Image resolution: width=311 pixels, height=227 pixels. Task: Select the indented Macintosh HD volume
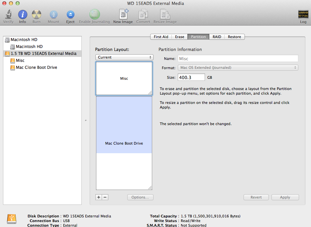pyautogui.click(x=43, y=46)
